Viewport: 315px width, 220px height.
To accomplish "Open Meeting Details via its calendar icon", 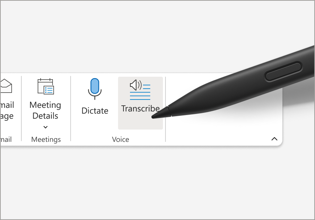I will (46, 86).
